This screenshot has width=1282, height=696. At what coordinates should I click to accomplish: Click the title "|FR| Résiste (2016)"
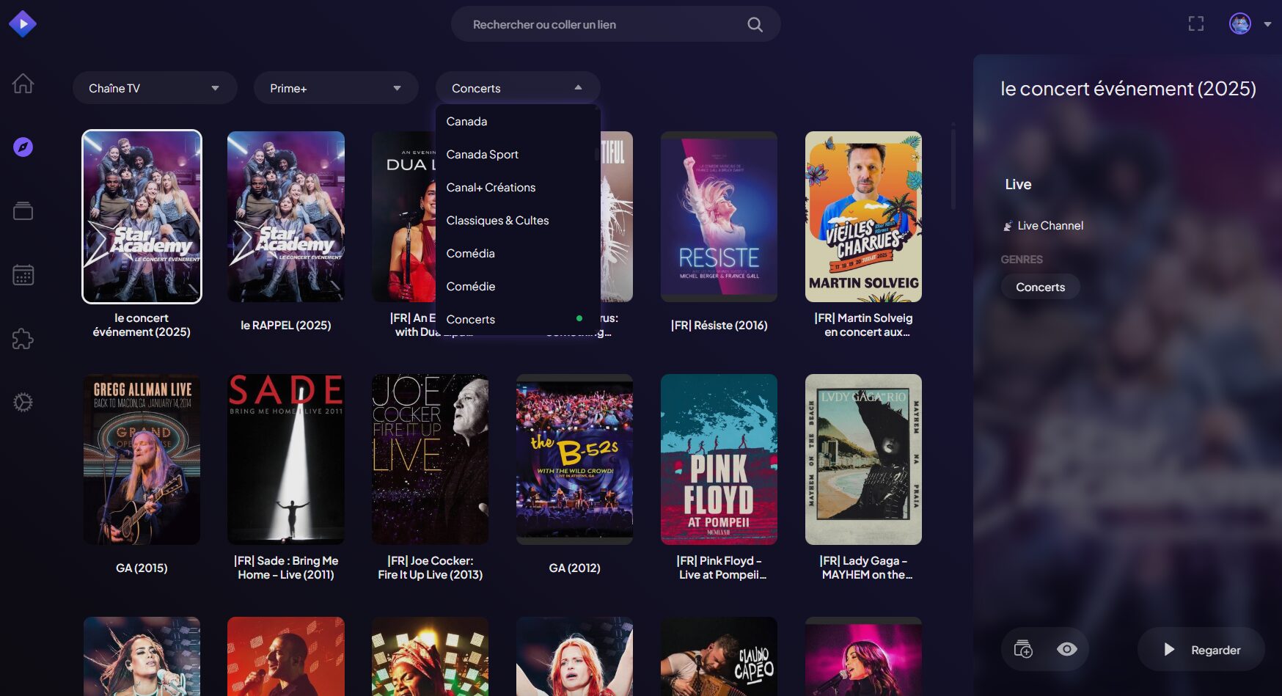click(x=719, y=325)
